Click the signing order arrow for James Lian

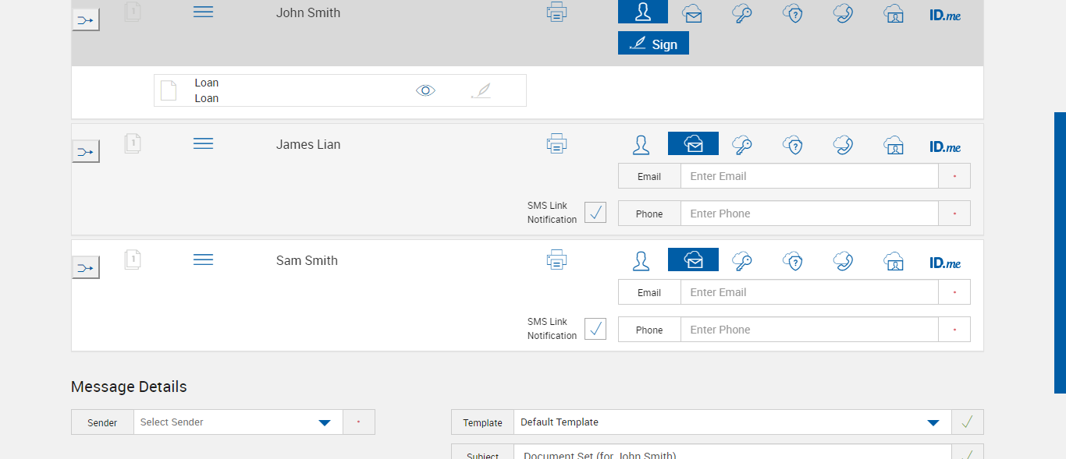(86, 152)
